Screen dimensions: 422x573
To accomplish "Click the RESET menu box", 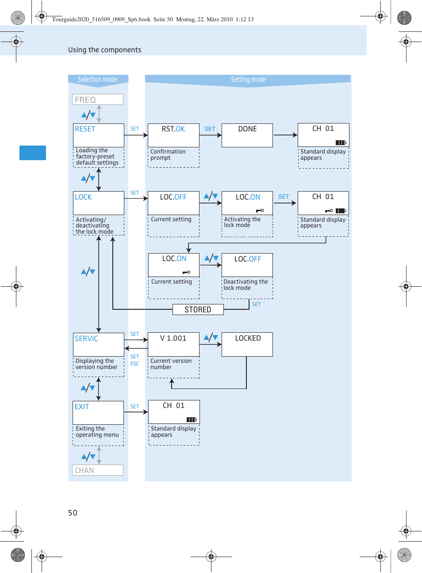I will point(99,135).
